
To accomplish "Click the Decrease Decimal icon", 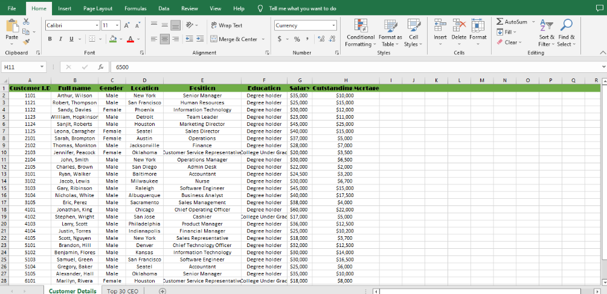I will click(332, 39).
